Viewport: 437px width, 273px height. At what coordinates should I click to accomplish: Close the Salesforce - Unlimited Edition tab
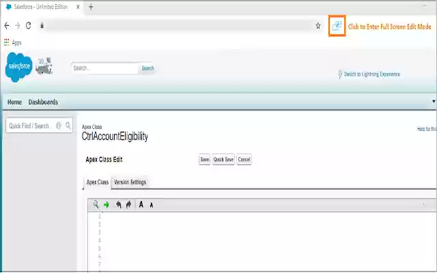tap(78, 7)
